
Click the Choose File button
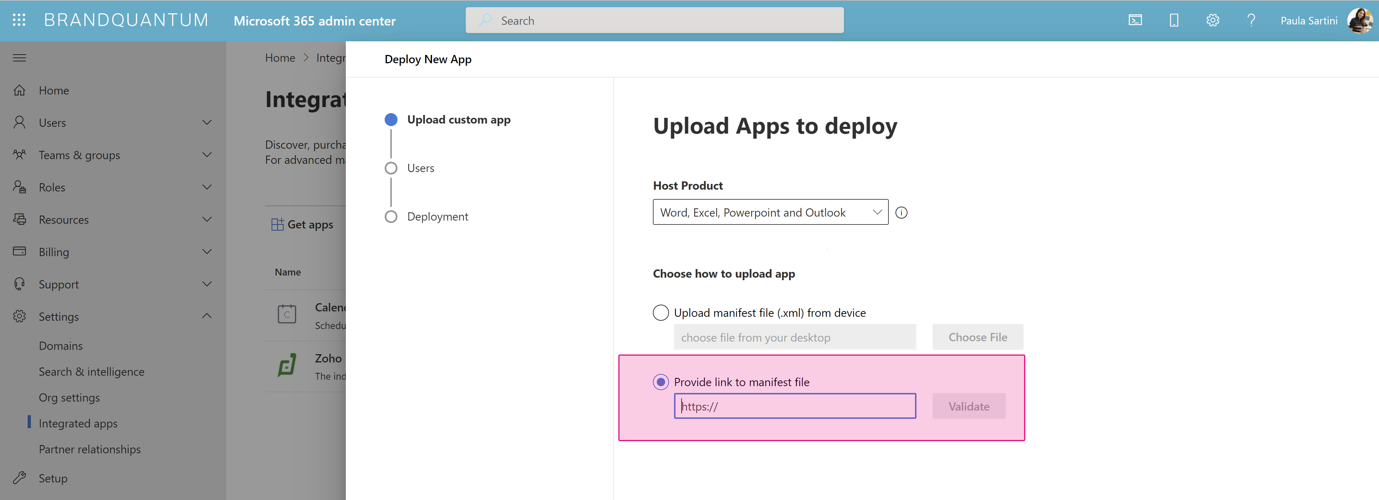(x=978, y=337)
